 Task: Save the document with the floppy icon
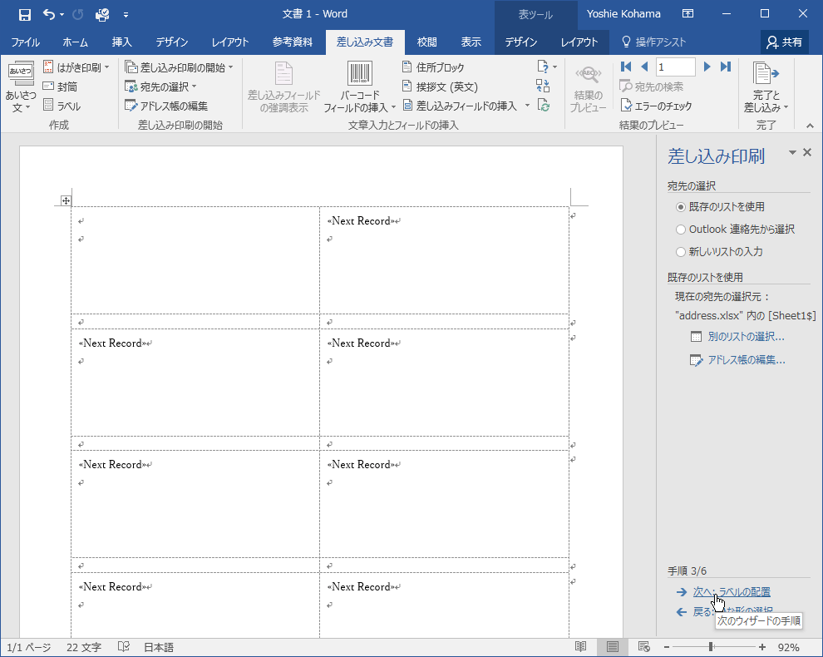click(25, 14)
